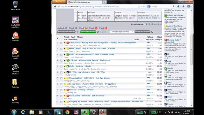Go to result page 2
The width and height of the screenshot is (204, 115).
(x=148, y=24)
